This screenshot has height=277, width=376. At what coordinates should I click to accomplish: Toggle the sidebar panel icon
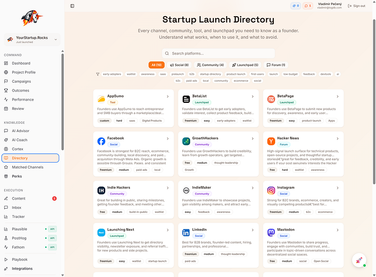[x=72, y=6]
